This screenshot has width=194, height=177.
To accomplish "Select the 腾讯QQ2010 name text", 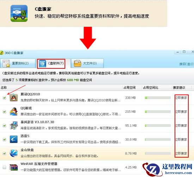I will (30, 94).
